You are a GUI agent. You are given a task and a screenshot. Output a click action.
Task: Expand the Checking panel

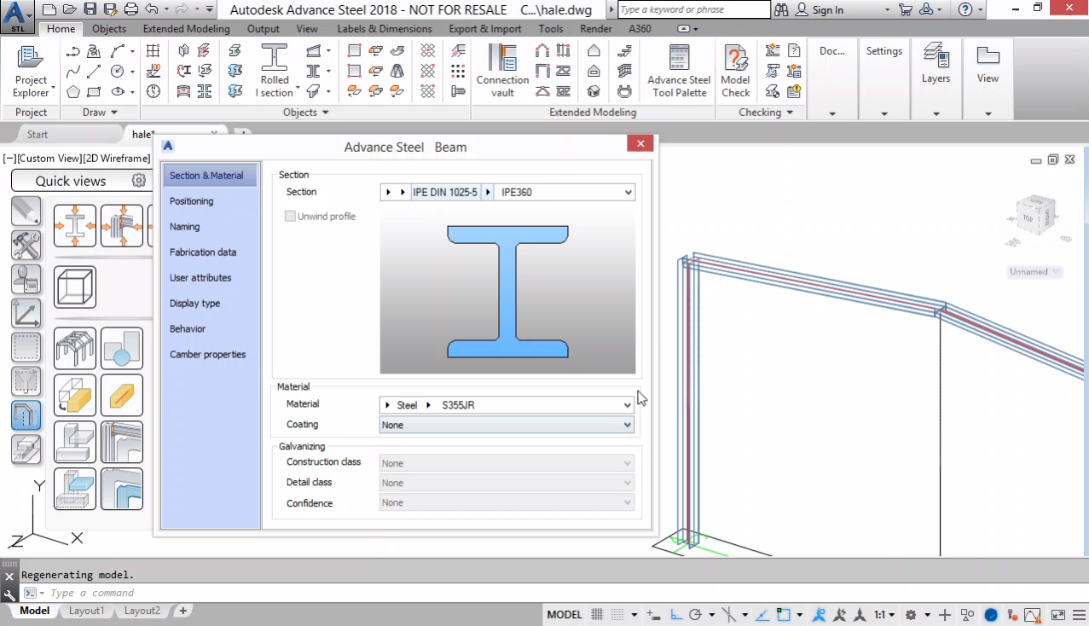(766, 112)
